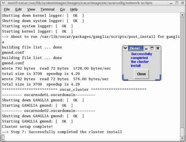Click the Close button in Done dialog
Screen dimensions: 186x142
[141, 74]
